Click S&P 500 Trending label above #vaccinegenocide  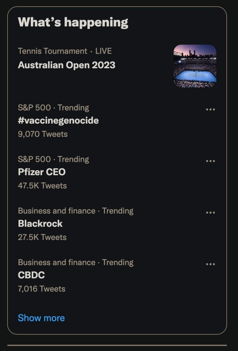click(53, 108)
